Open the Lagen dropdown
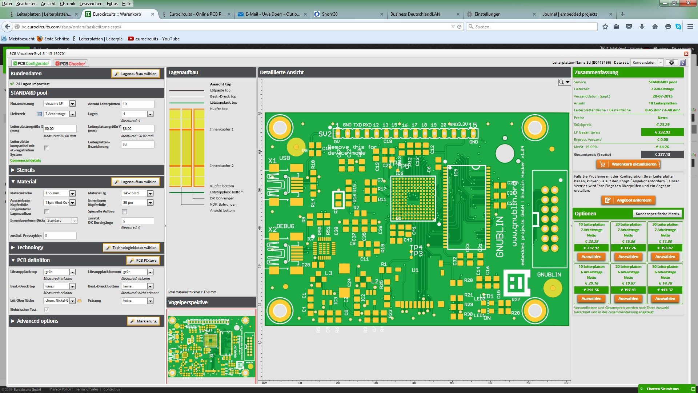698x393 pixels. click(x=150, y=114)
